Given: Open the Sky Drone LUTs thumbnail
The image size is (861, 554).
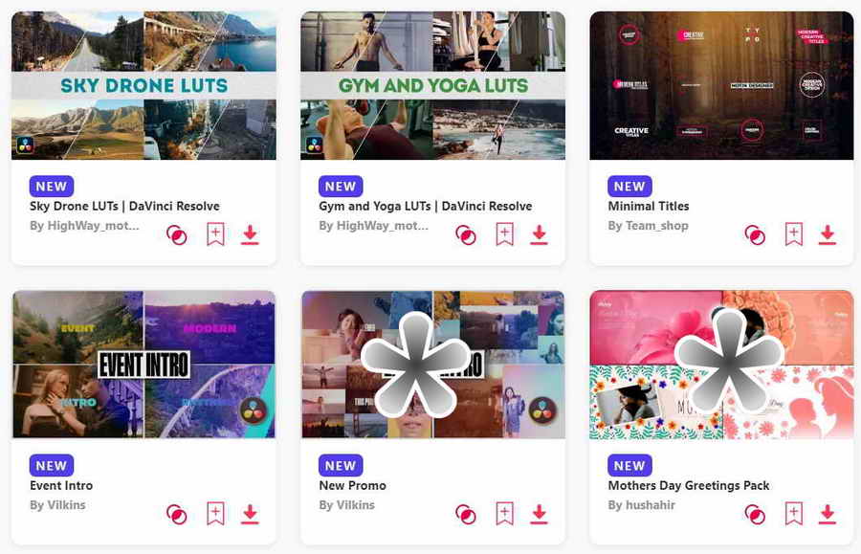Looking at the screenshot, I should pyautogui.click(x=143, y=86).
